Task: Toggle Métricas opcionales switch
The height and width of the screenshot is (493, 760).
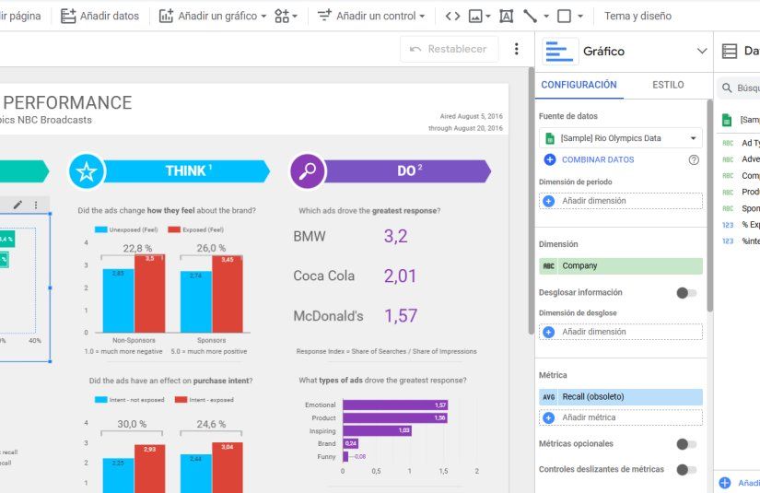Action: 686,444
